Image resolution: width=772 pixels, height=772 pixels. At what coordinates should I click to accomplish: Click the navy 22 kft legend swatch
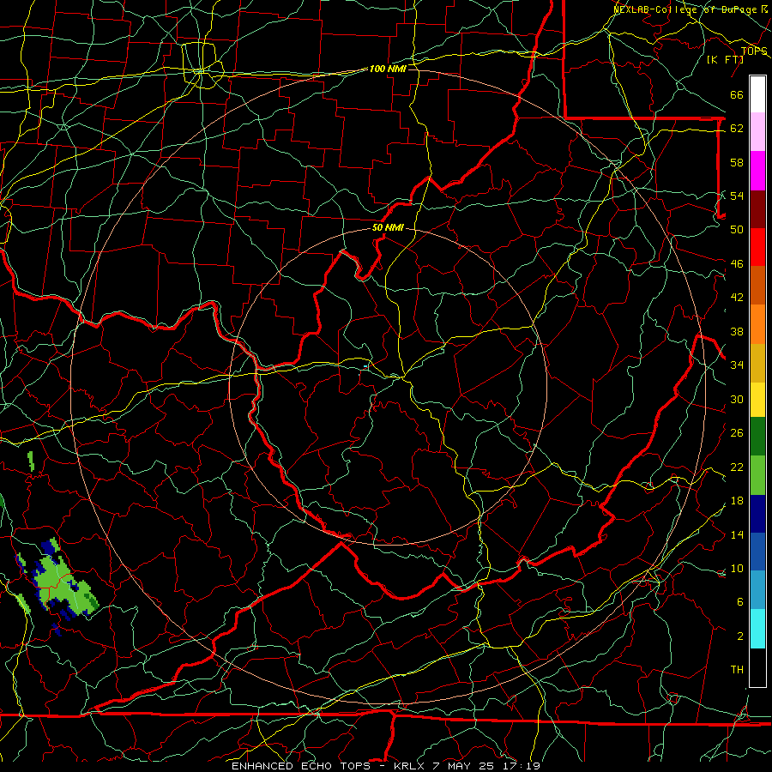[x=757, y=514]
